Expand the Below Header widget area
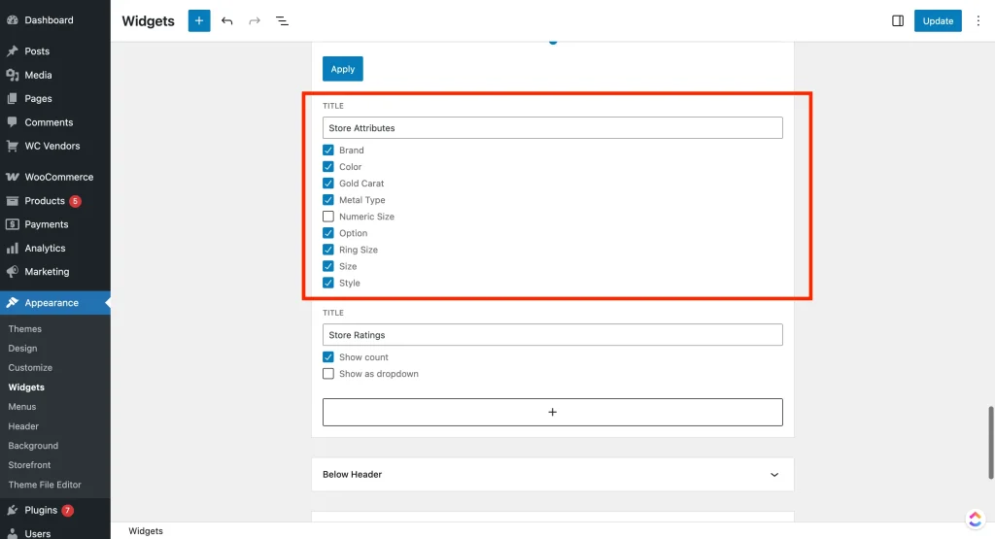Screen dimensions: 995x539 click(x=774, y=475)
